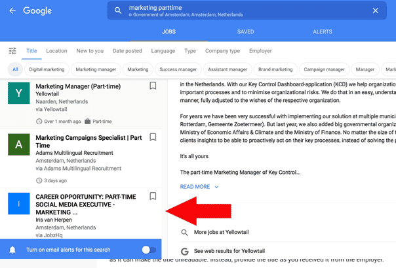Click the text Naarden, Netherlands
Viewport: 396px width, 268px height.
pos(62,102)
